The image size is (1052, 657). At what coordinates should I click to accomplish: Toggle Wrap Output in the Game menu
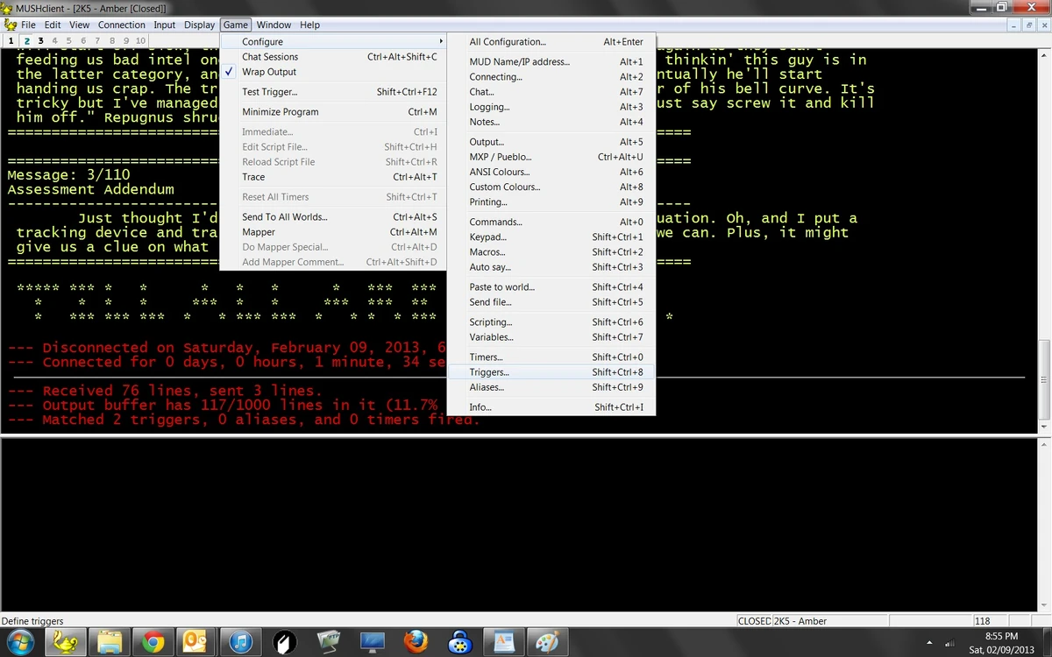coord(268,71)
